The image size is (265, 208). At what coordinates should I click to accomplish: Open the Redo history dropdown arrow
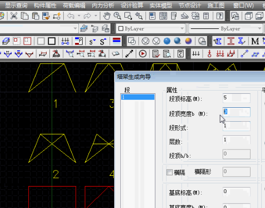click(x=95, y=16)
